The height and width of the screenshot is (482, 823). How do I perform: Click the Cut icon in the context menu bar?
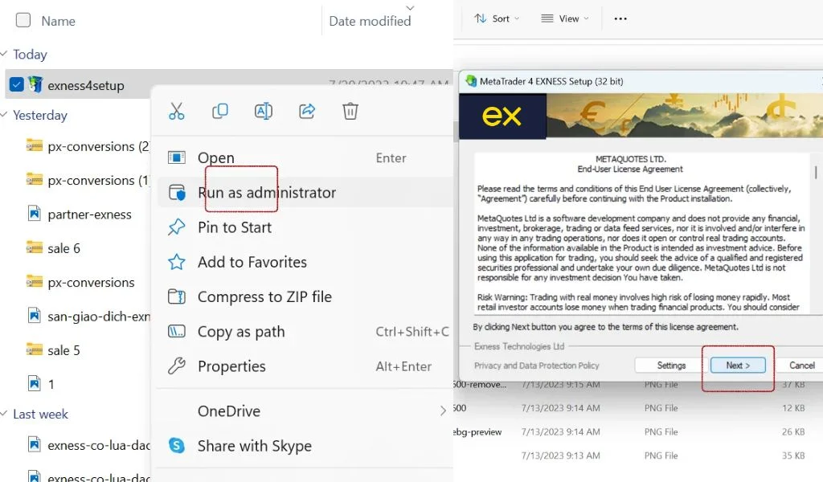pos(177,111)
